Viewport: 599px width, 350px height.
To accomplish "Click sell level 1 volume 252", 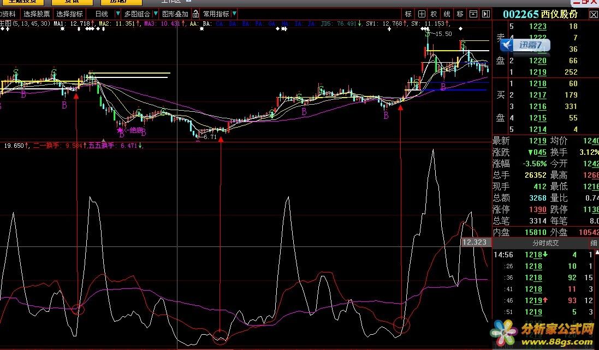I will [571, 72].
